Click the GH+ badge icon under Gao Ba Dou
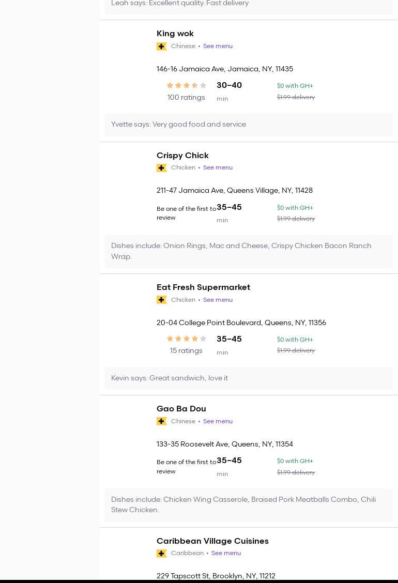398x583 pixels. [161, 422]
